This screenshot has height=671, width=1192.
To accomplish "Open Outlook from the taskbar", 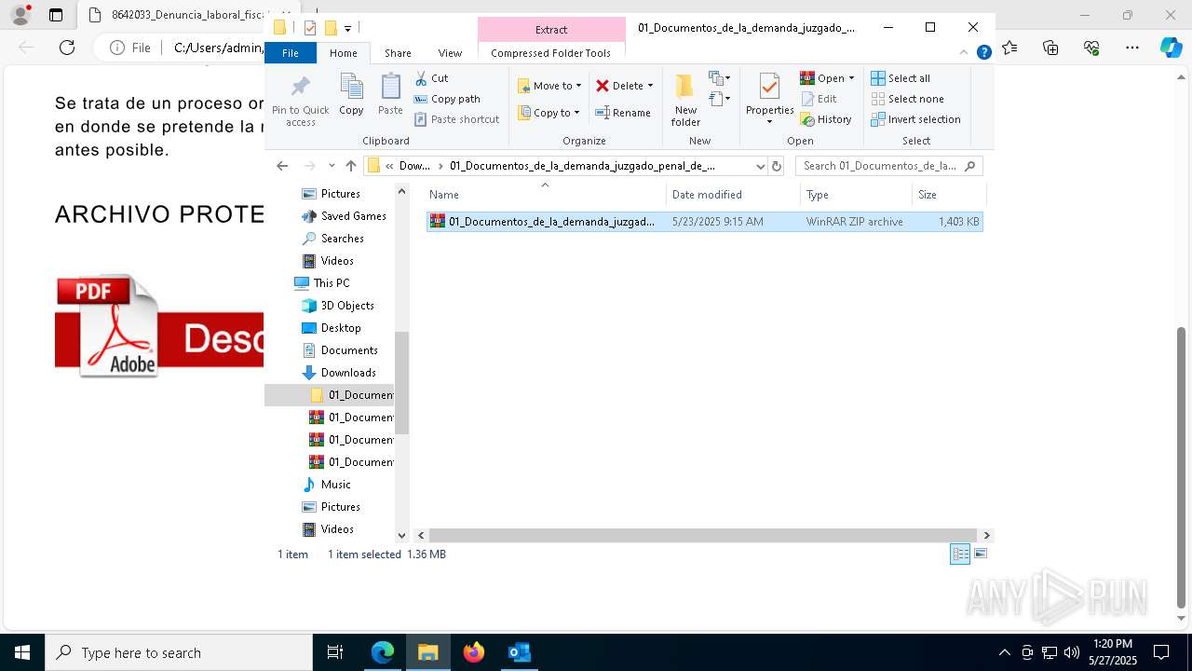I will coord(519,652).
